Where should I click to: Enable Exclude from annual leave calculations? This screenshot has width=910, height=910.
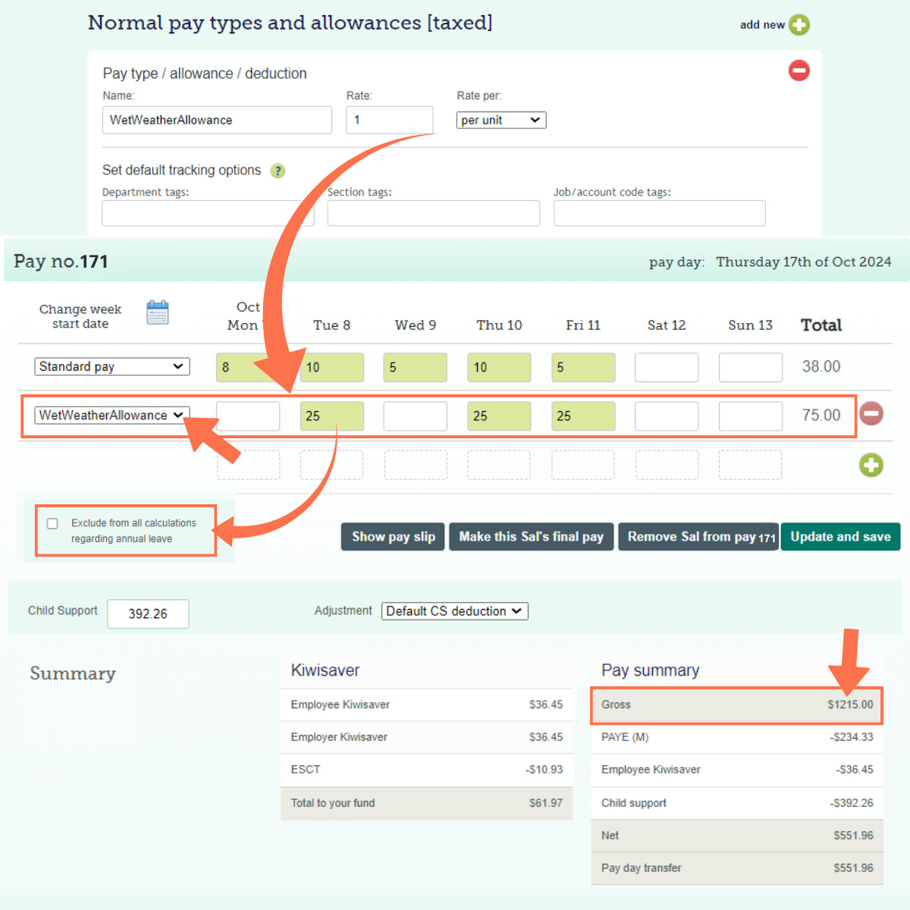[x=52, y=523]
